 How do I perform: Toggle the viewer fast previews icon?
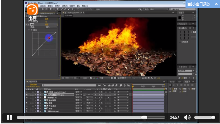click(x=145, y=78)
